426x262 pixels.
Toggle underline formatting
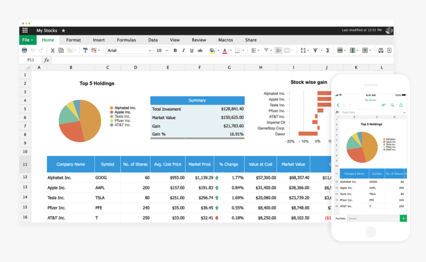point(192,50)
